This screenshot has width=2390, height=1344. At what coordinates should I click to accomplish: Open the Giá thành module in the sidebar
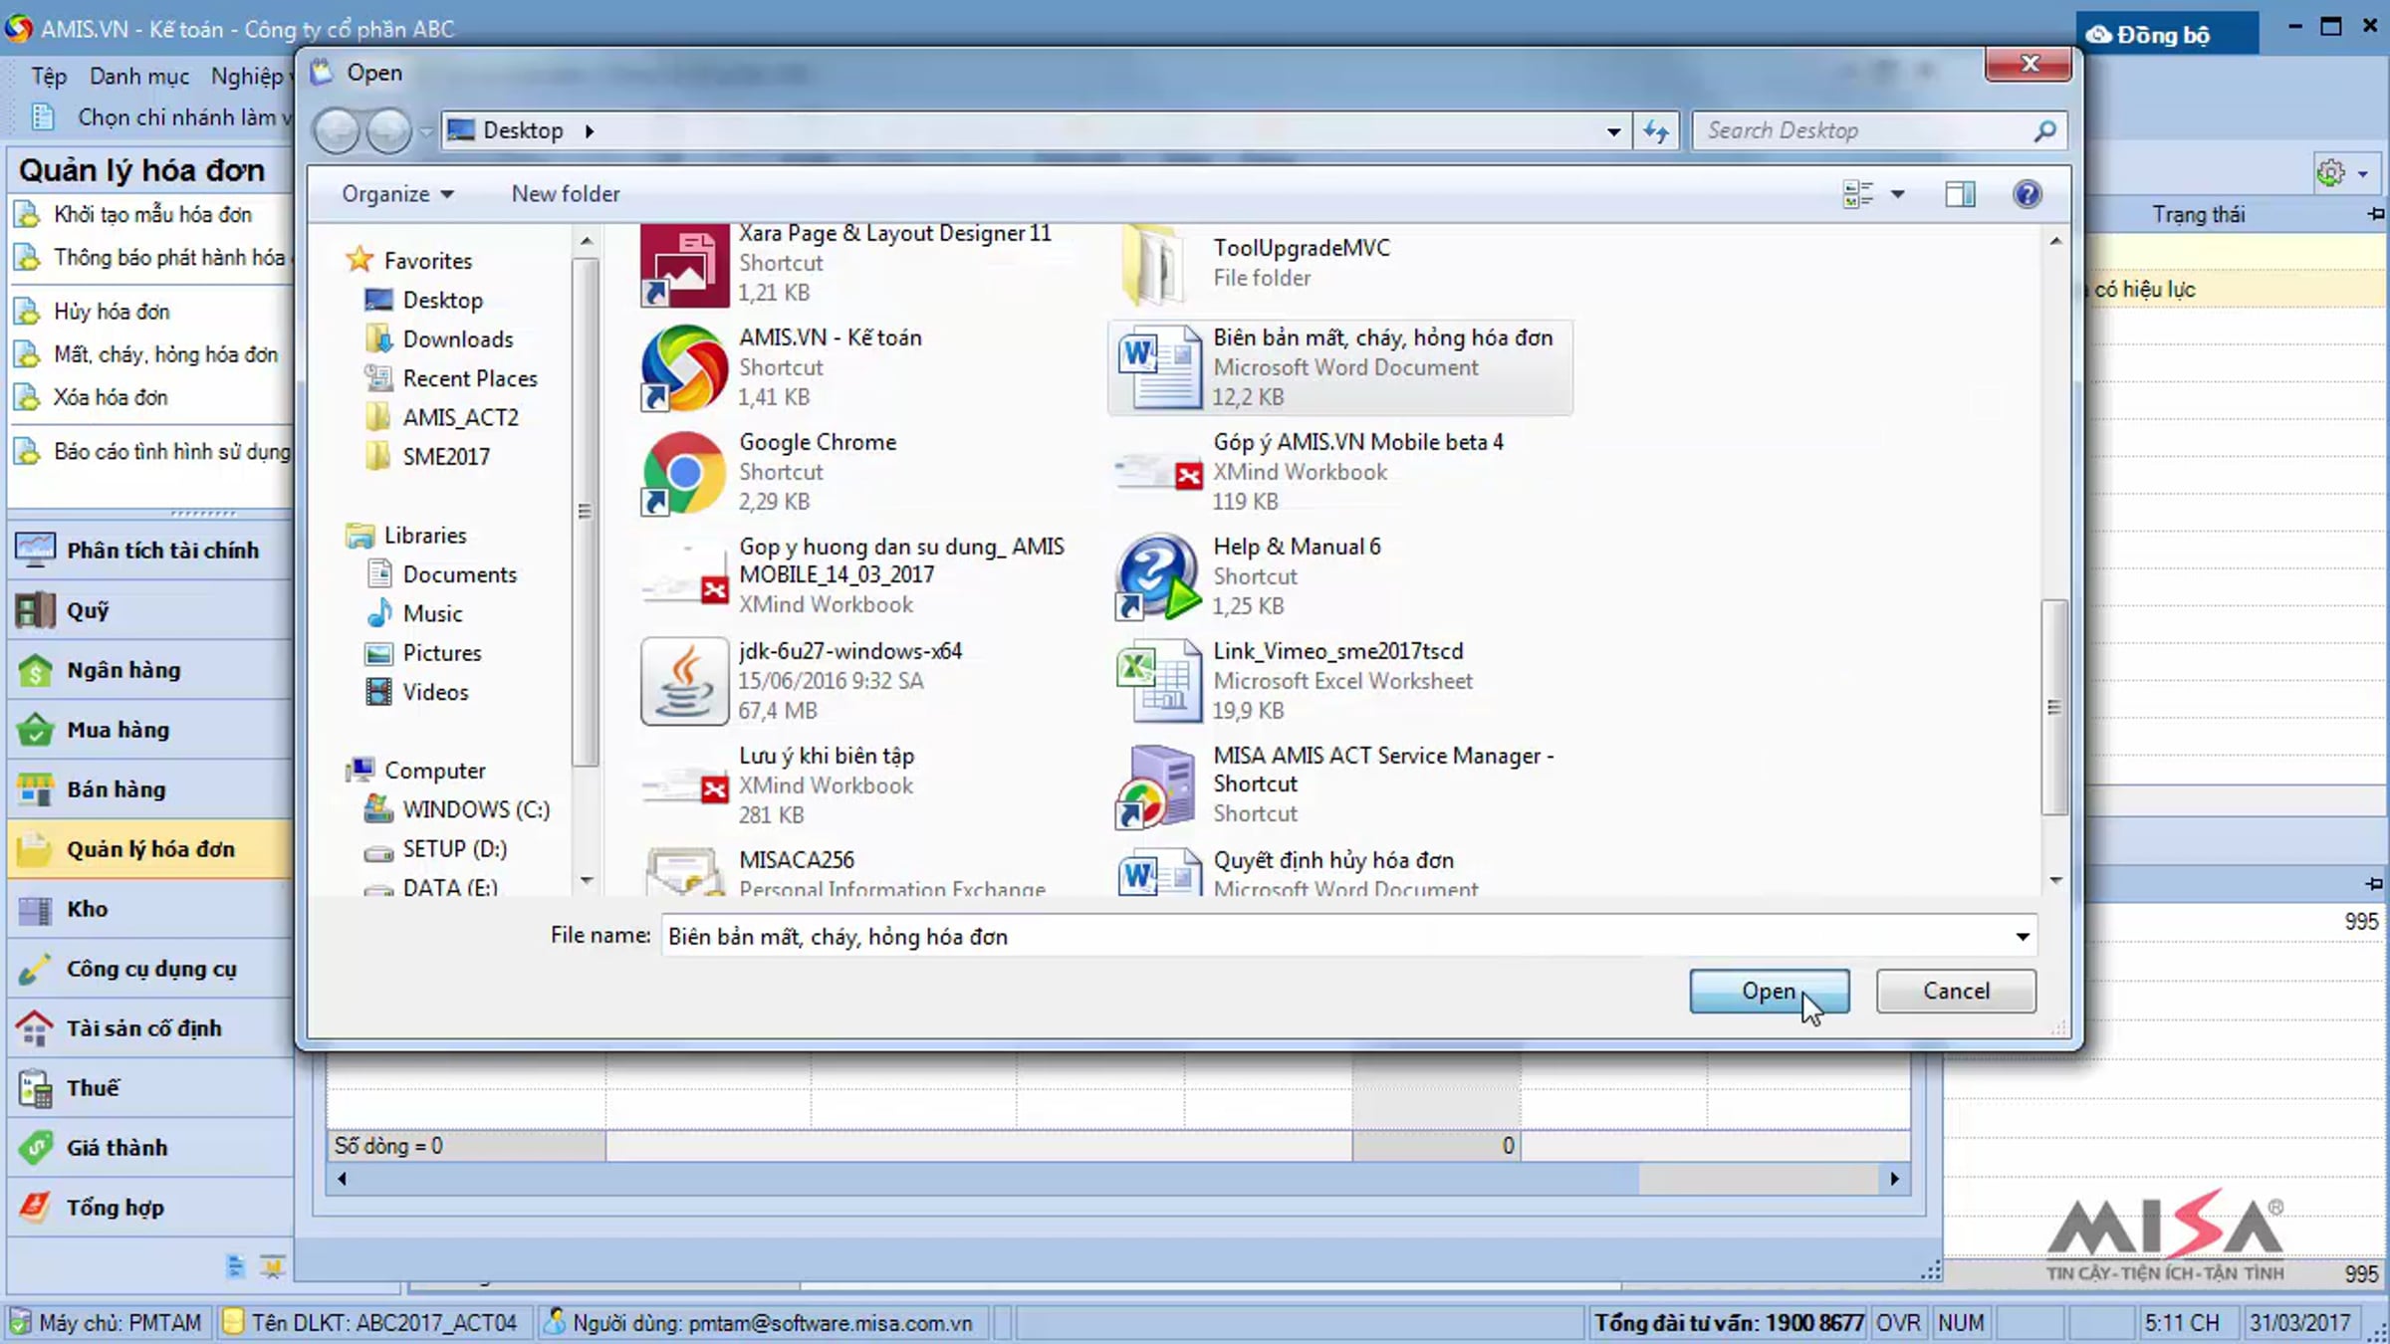coord(149,1148)
